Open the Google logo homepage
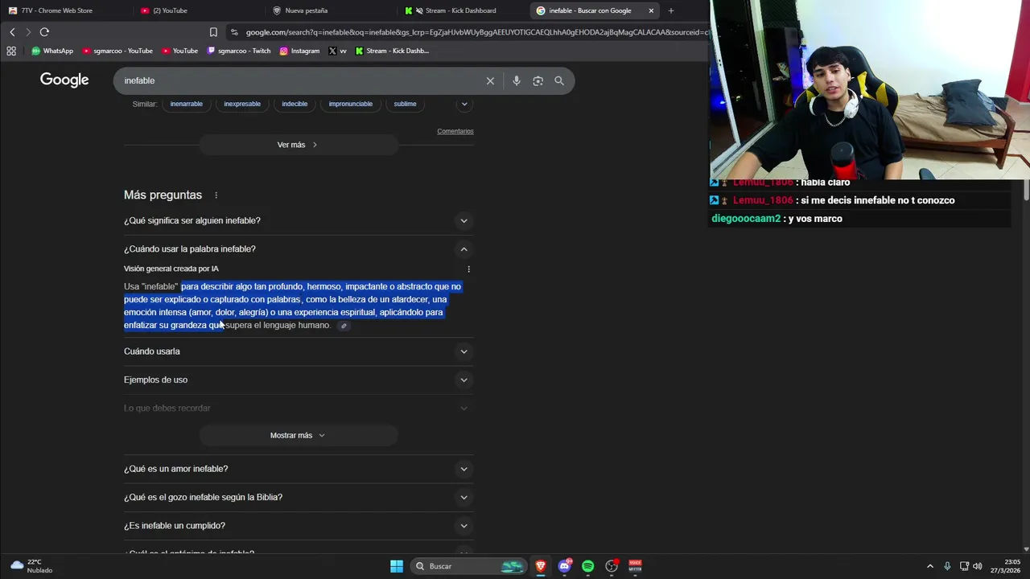Image resolution: width=1030 pixels, height=579 pixels. (64, 80)
